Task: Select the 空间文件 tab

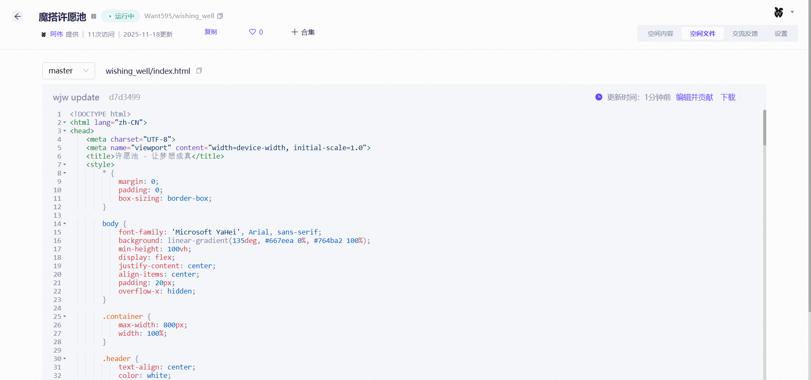Action: coord(702,34)
